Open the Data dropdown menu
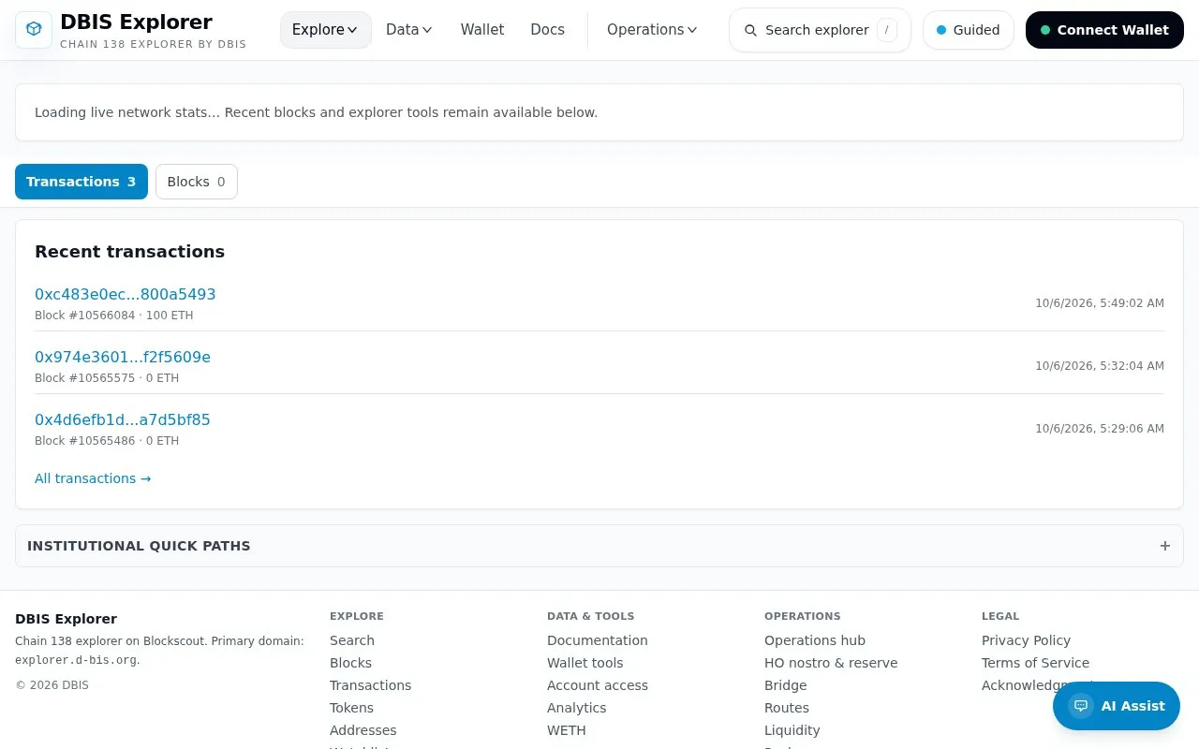 point(409,30)
